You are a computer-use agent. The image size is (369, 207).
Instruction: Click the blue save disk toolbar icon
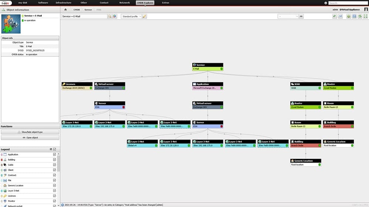click(x=354, y=16)
